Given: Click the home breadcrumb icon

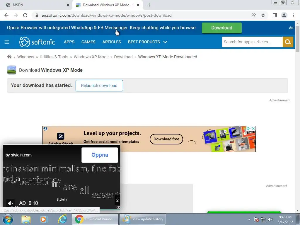Looking at the screenshot, I should coord(9,57).
